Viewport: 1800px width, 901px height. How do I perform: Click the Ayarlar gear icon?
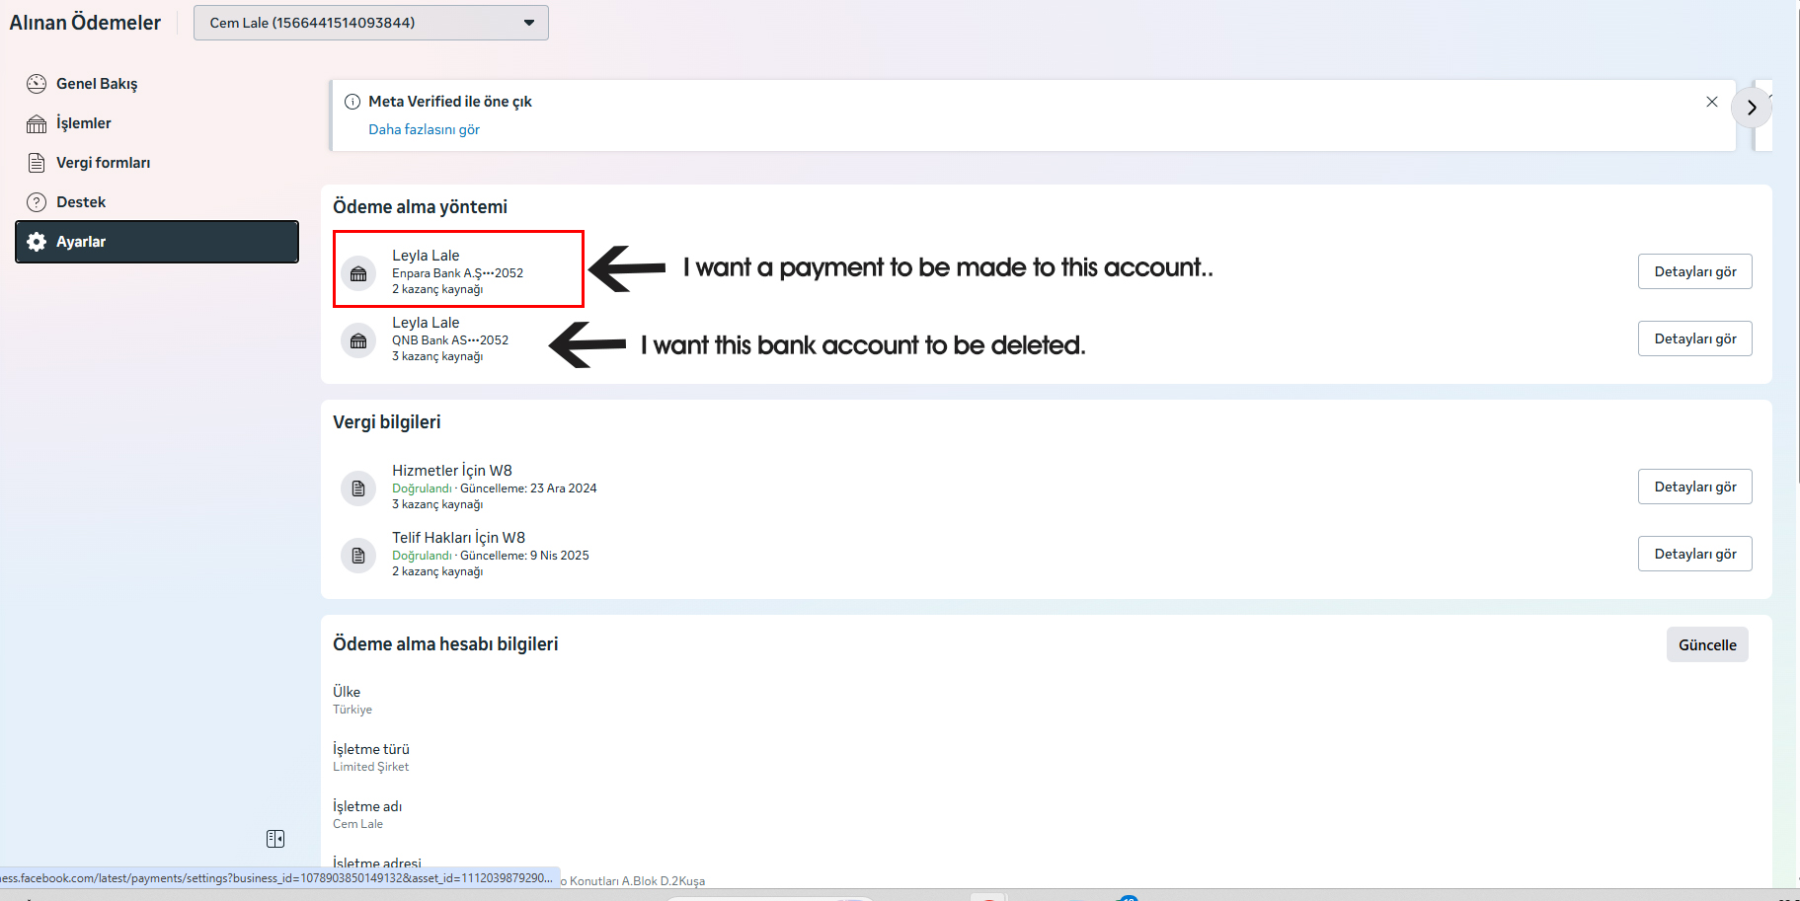37,242
